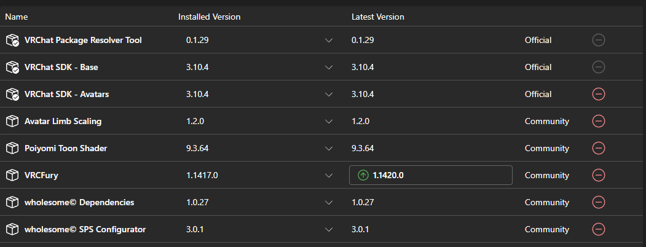Click the Installed Version column header

(x=210, y=17)
